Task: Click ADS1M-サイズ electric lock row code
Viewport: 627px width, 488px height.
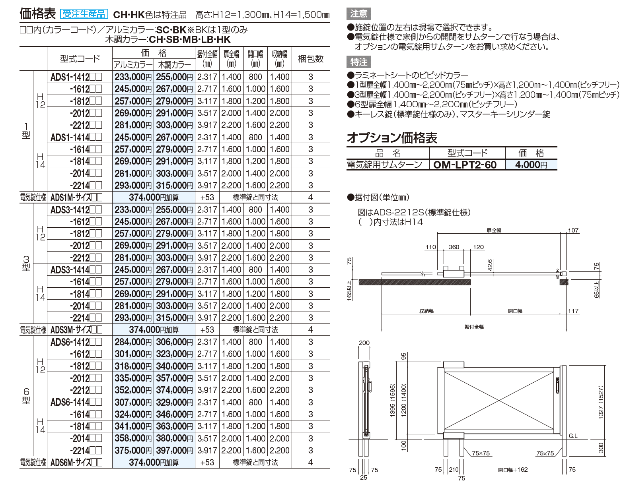Action: click(76, 198)
